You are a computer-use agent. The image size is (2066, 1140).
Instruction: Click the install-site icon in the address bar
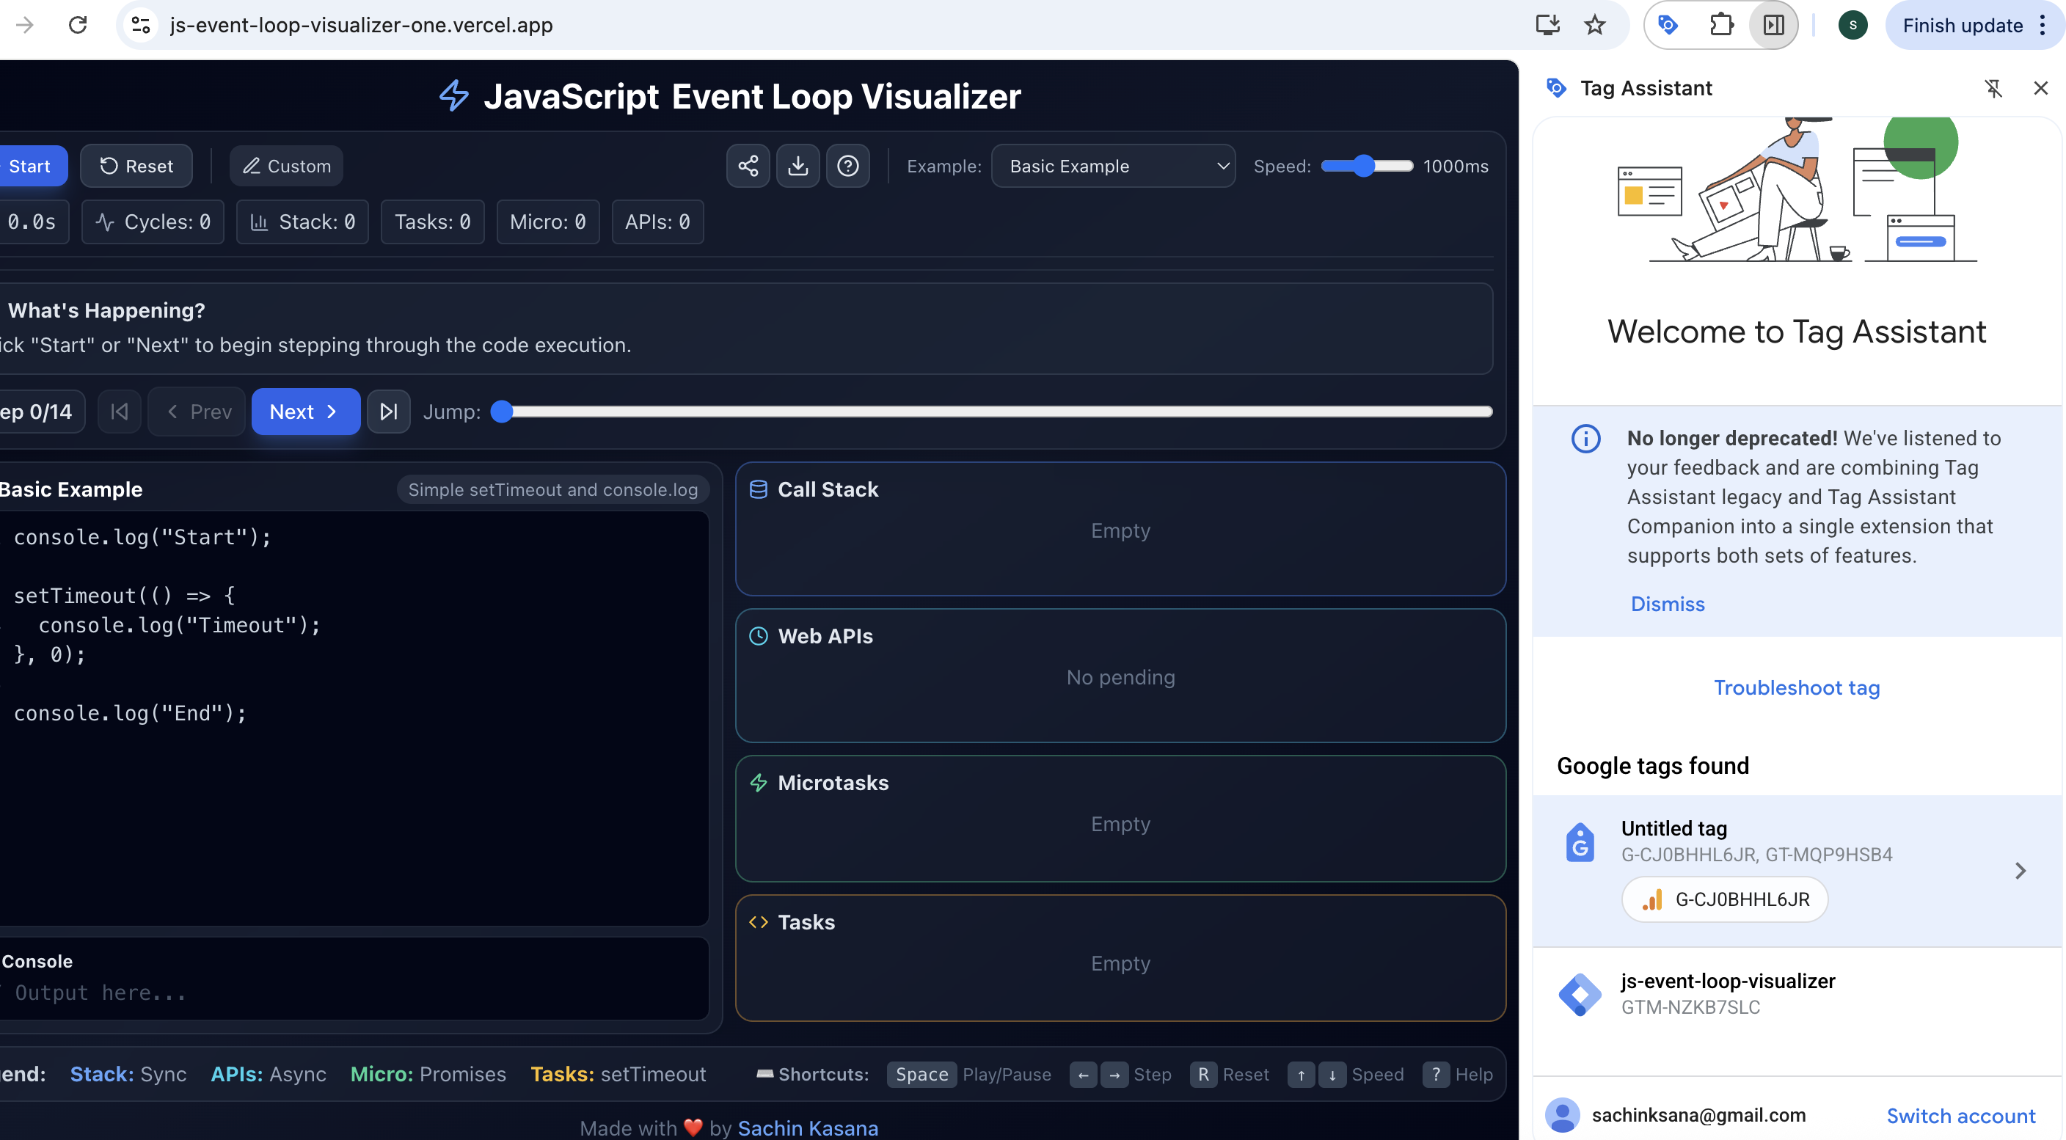tap(1547, 25)
